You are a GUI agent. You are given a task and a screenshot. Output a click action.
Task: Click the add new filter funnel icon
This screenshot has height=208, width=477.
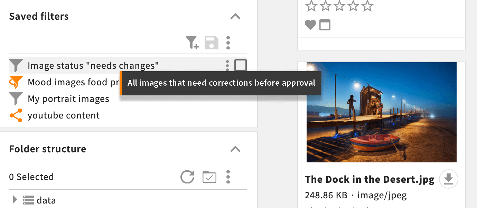pyautogui.click(x=192, y=42)
